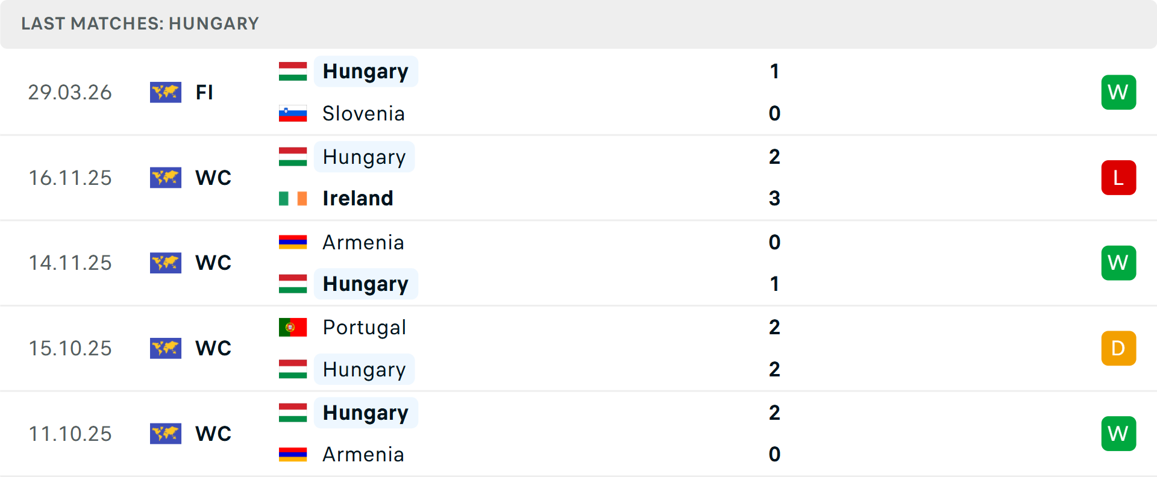Click the friendly competition globe icon next to FI
This screenshot has width=1157, height=477.
point(166,92)
